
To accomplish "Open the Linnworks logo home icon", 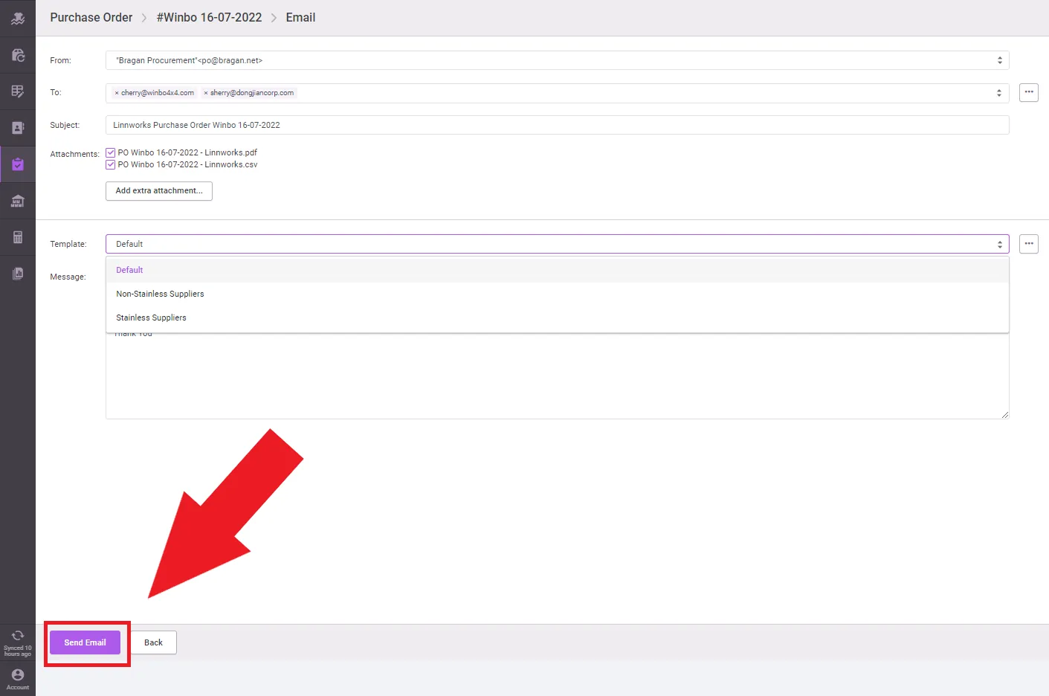I will click(x=18, y=19).
